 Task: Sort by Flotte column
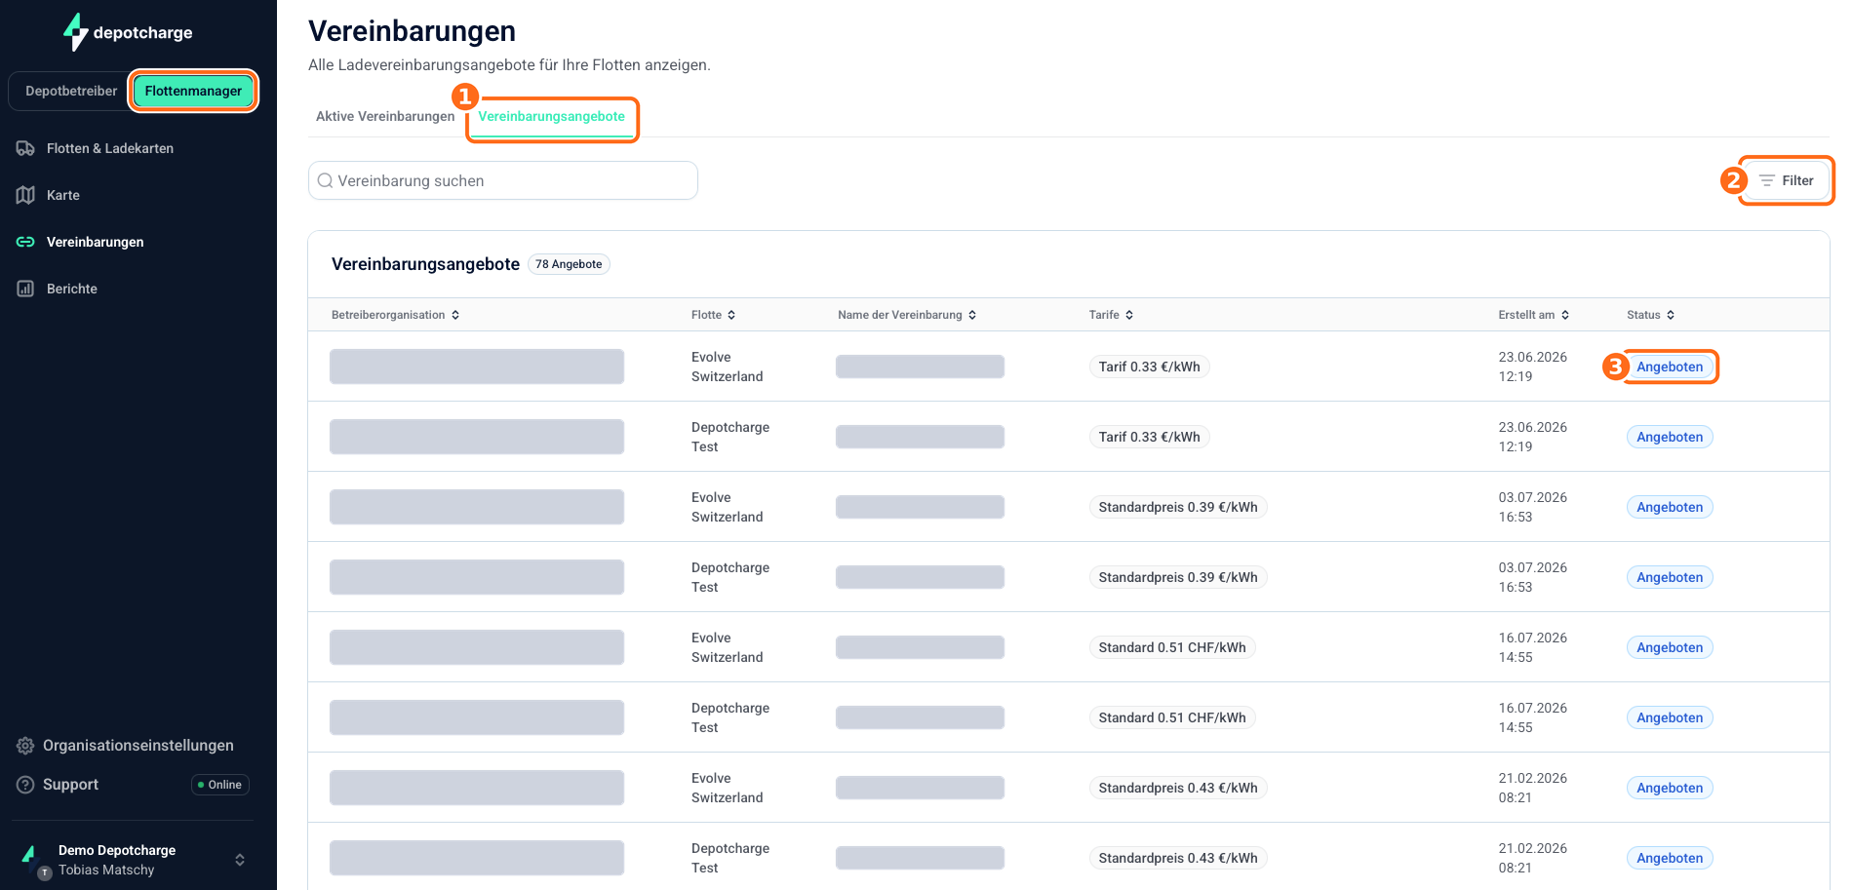713,315
